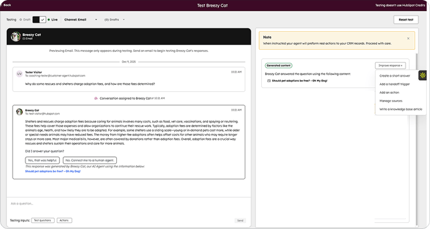
Task: Click the Ask a question input field
Action: (129, 203)
